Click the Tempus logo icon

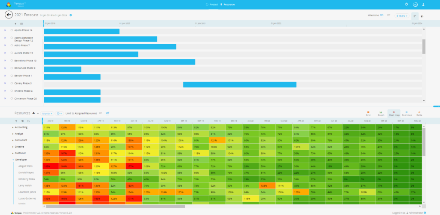(9, 4)
